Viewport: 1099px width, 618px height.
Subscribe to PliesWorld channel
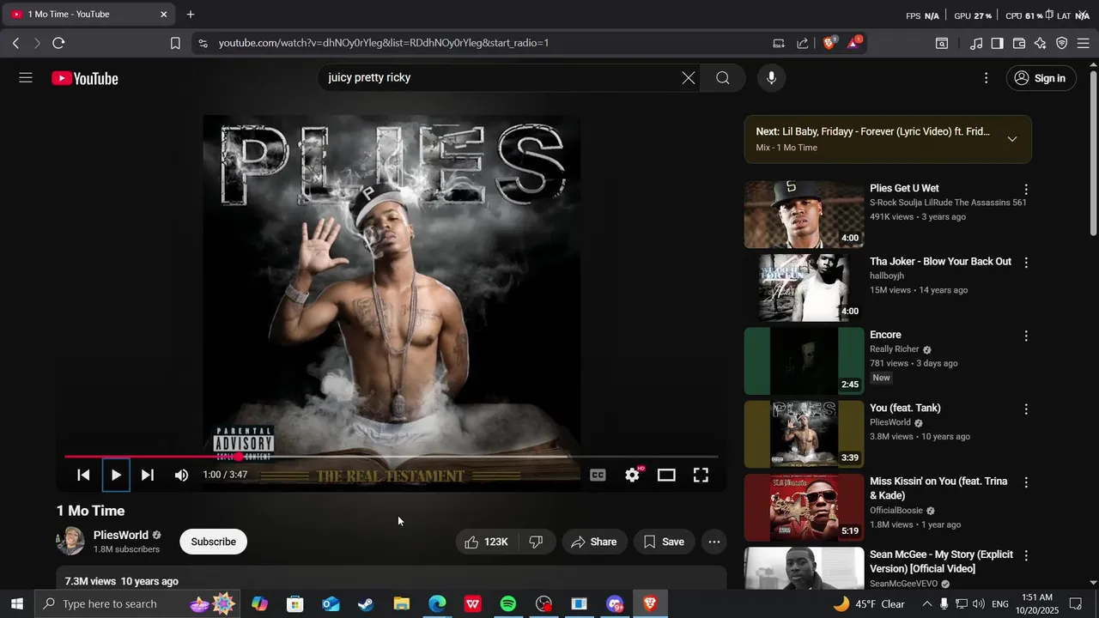point(213,542)
